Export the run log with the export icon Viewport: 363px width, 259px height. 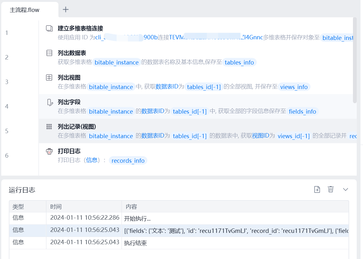pyautogui.click(x=317, y=189)
